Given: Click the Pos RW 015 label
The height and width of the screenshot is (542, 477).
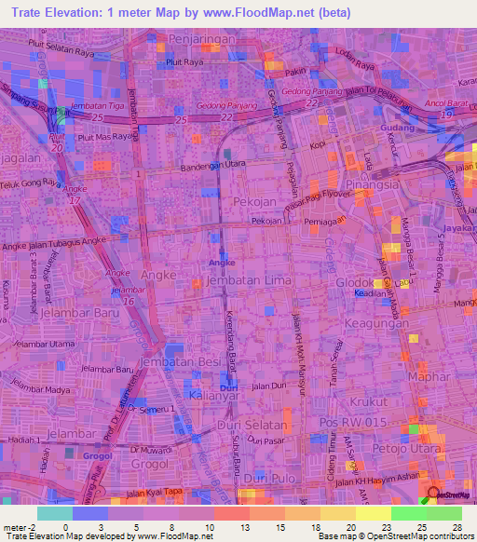Looking at the screenshot, I should [x=353, y=422].
